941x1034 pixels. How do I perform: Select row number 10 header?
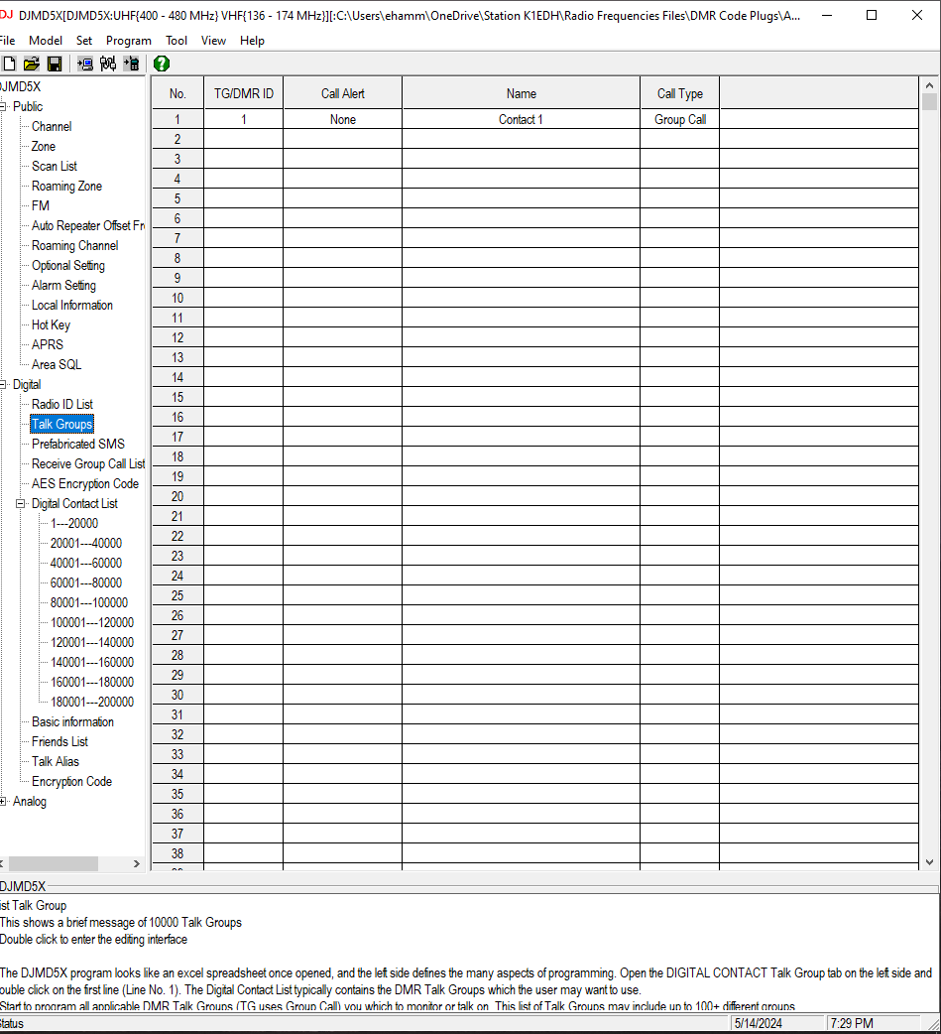177,298
